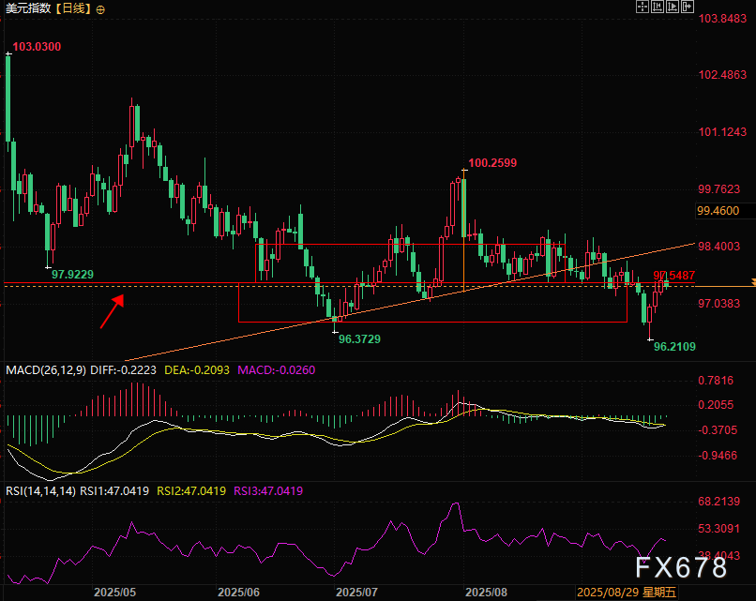Click the red arrow annotation on chart
This screenshot has width=756, height=601.
click(112, 311)
